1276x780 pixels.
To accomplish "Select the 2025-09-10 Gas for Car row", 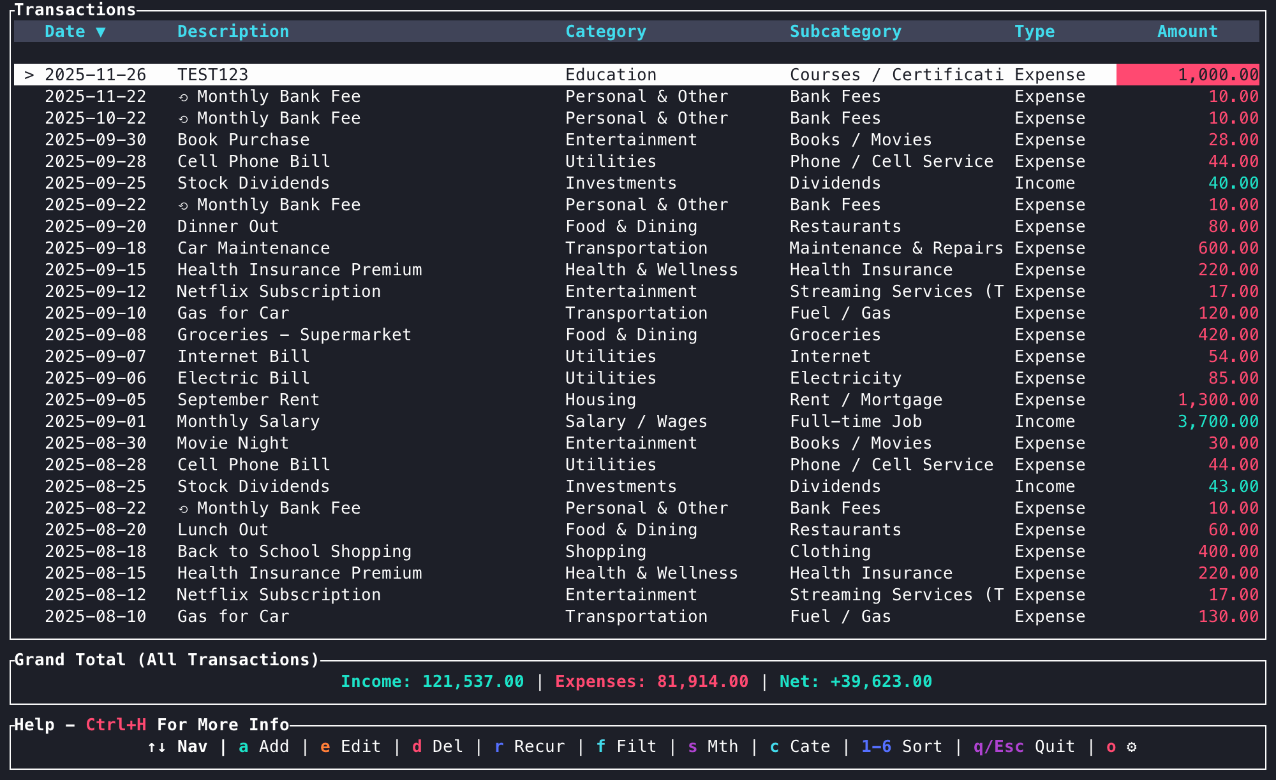I will 637,313.
